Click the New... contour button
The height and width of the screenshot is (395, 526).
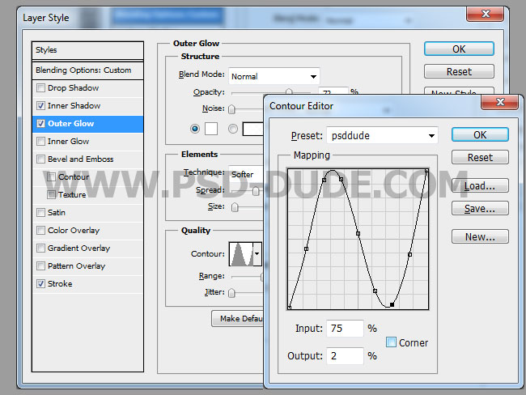pyautogui.click(x=480, y=236)
